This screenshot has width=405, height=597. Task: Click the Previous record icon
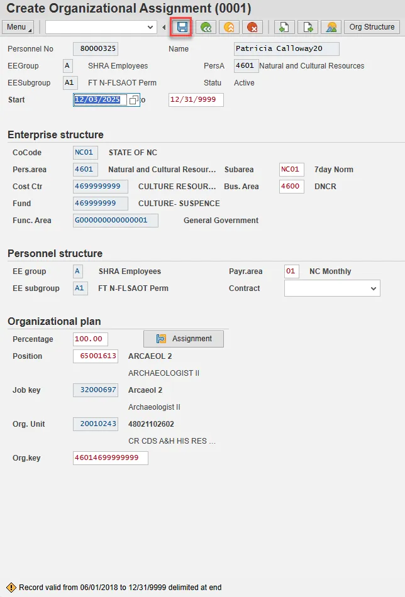click(x=284, y=27)
